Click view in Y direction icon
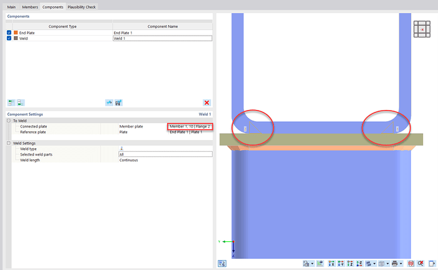 point(341,264)
